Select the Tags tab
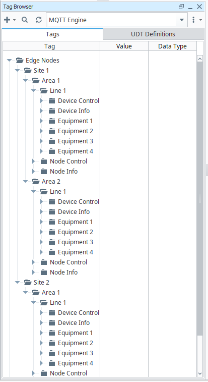The width and height of the screenshot is (208, 382). (52, 34)
